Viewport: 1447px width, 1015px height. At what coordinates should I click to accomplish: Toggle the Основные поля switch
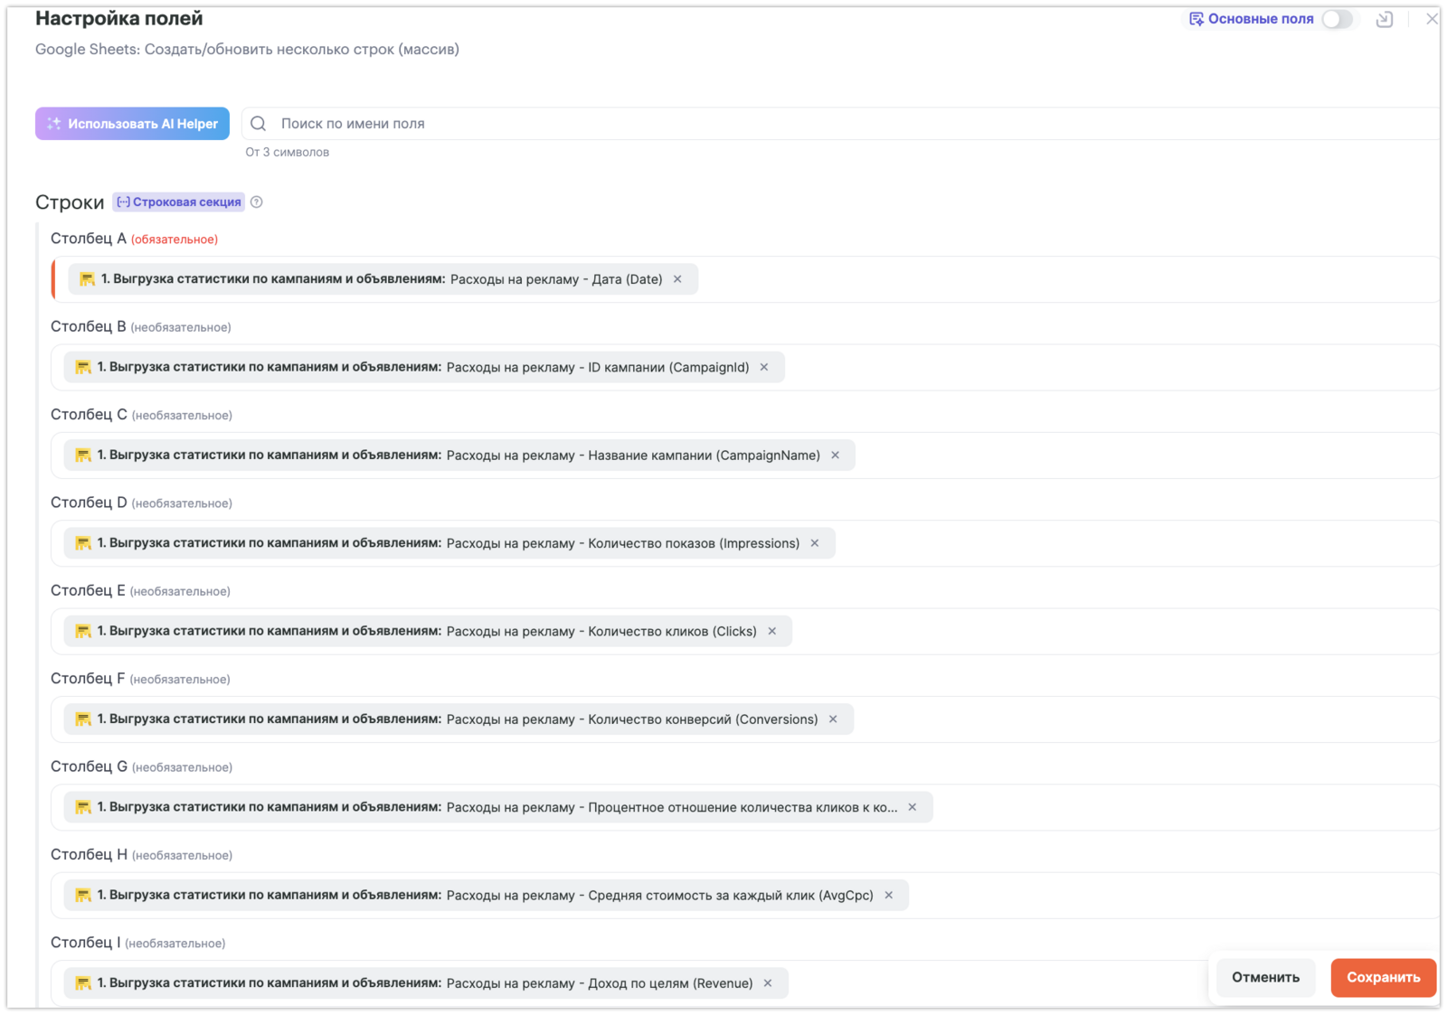click(1337, 19)
